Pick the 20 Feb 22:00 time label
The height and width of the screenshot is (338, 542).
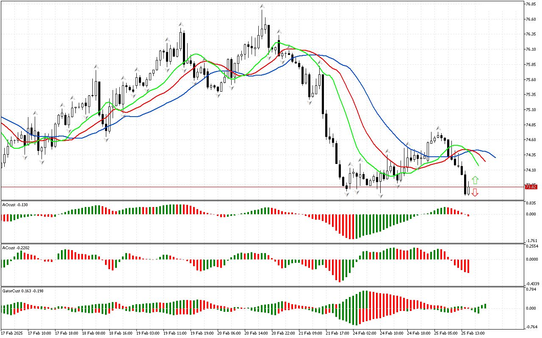(x=283, y=333)
